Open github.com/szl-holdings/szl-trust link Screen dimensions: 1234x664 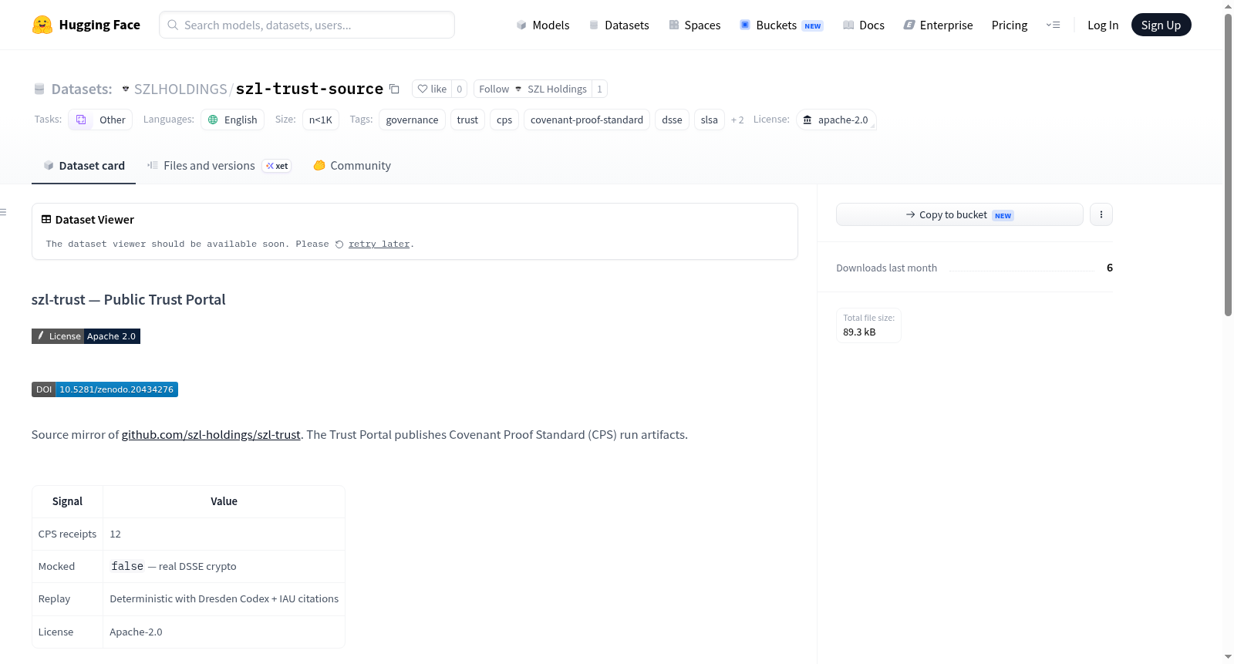(211, 435)
